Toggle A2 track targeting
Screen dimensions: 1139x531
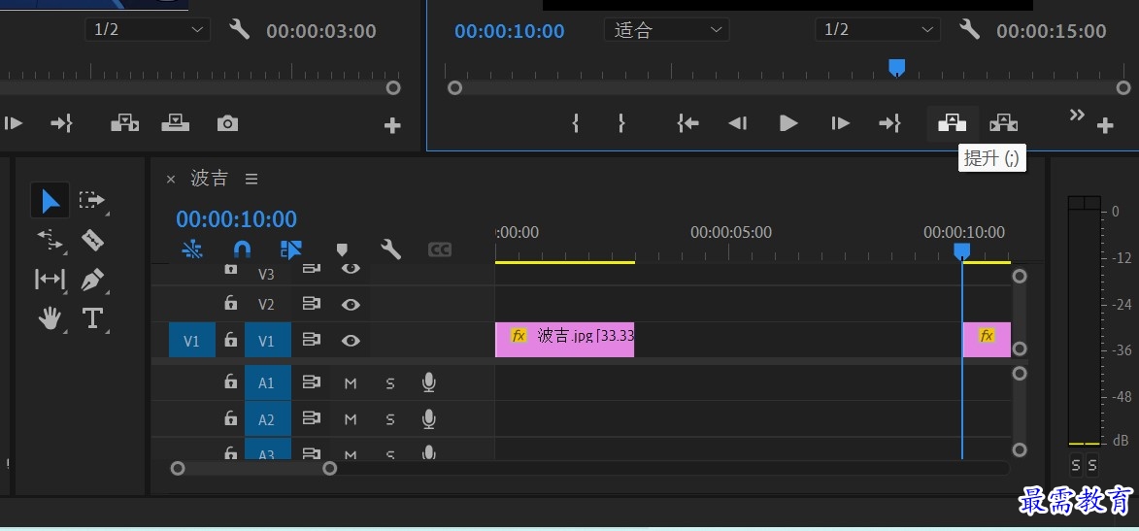click(267, 420)
